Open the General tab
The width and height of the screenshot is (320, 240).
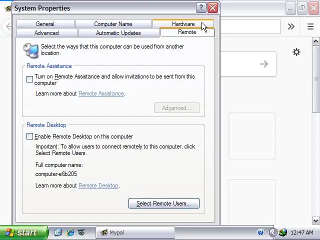(45, 24)
